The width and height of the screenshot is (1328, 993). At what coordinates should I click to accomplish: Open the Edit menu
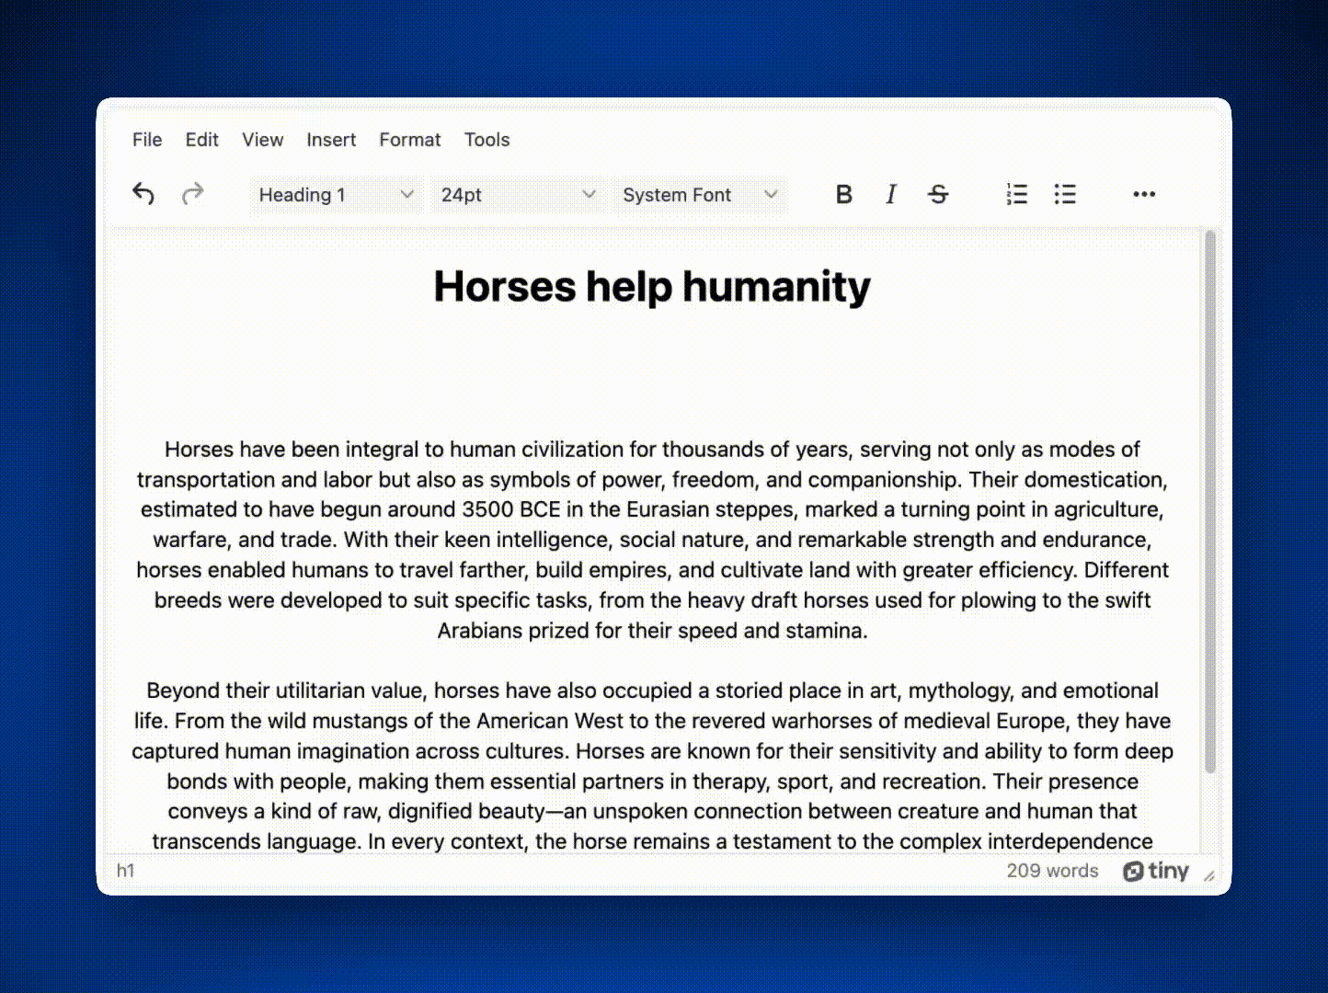click(x=201, y=140)
